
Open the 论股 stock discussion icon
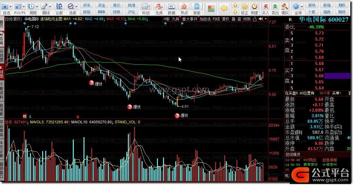(59, 6)
